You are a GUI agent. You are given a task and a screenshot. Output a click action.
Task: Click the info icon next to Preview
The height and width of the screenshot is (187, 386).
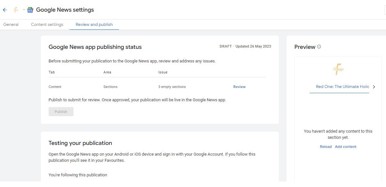tap(319, 47)
